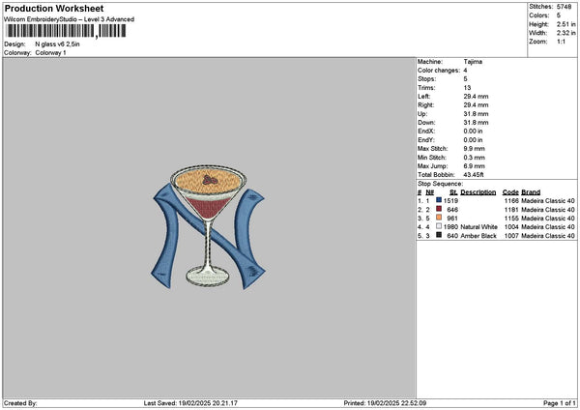The image size is (580, 410).
Task: Select the Production Worksheet title
Action: coord(54,9)
